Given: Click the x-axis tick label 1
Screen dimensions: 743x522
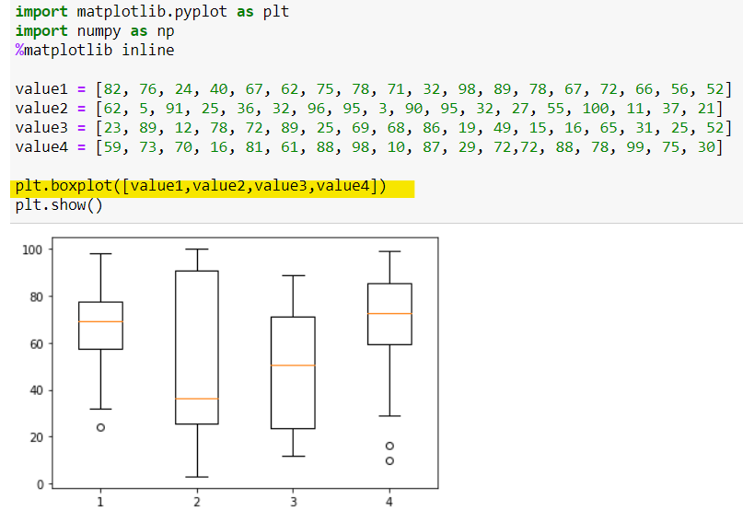Looking at the screenshot, I should tap(100, 502).
